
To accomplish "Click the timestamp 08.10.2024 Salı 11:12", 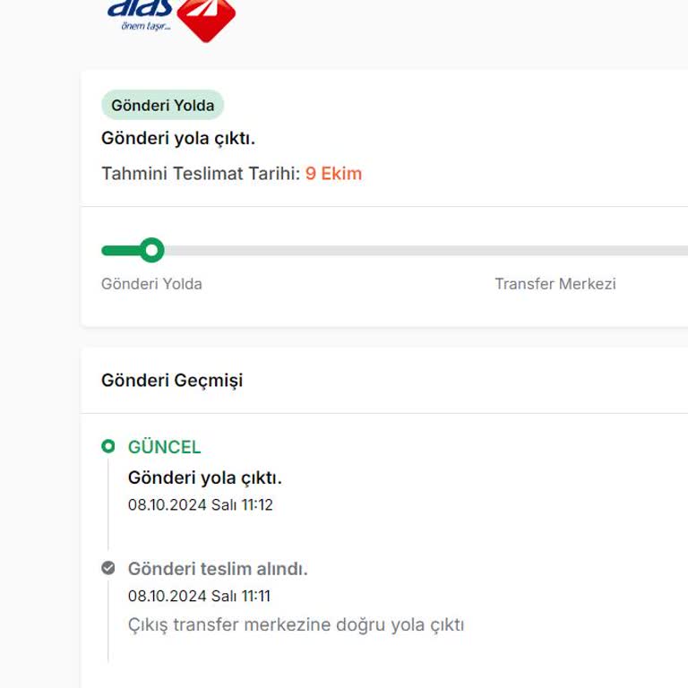I will point(201,504).
